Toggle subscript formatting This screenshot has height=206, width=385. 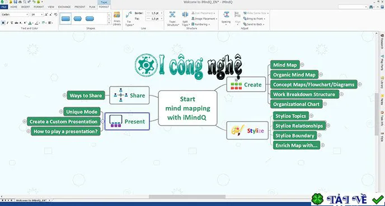21,23
